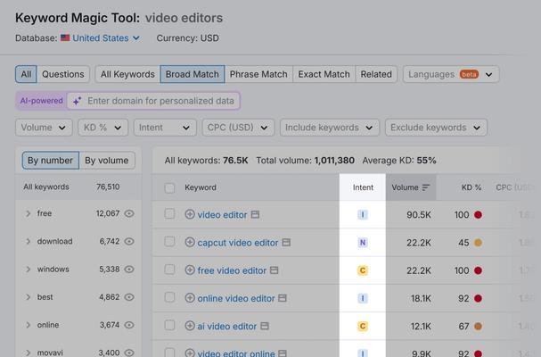The height and width of the screenshot is (357, 541).
Task: Tick the checkbox for 'video editor' row
Action: 169,213
